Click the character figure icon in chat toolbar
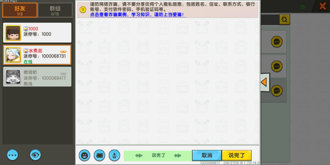 pos(114,155)
